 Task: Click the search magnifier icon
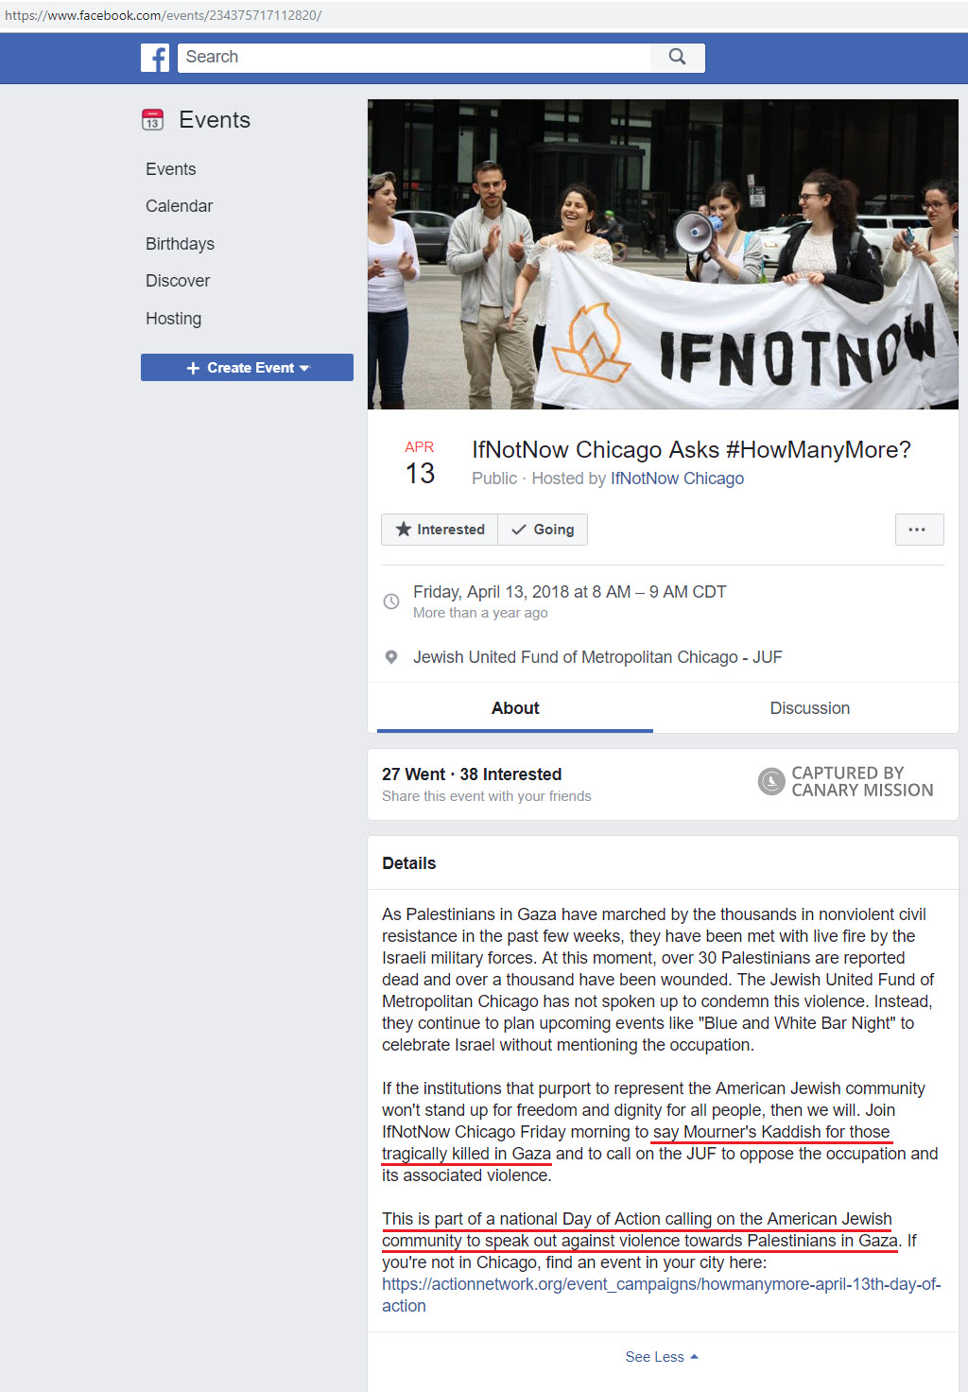click(x=677, y=57)
